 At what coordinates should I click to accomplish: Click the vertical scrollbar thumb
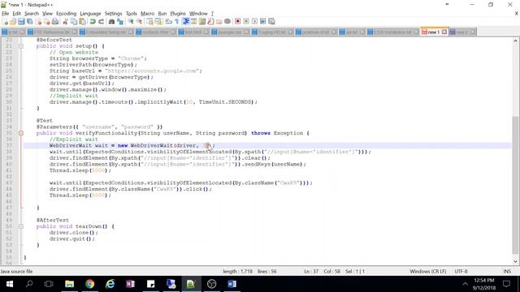515,185
